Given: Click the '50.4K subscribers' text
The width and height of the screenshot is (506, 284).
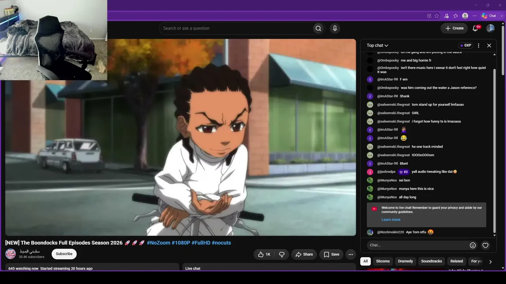Looking at the screenshot, I should [32, 257].
